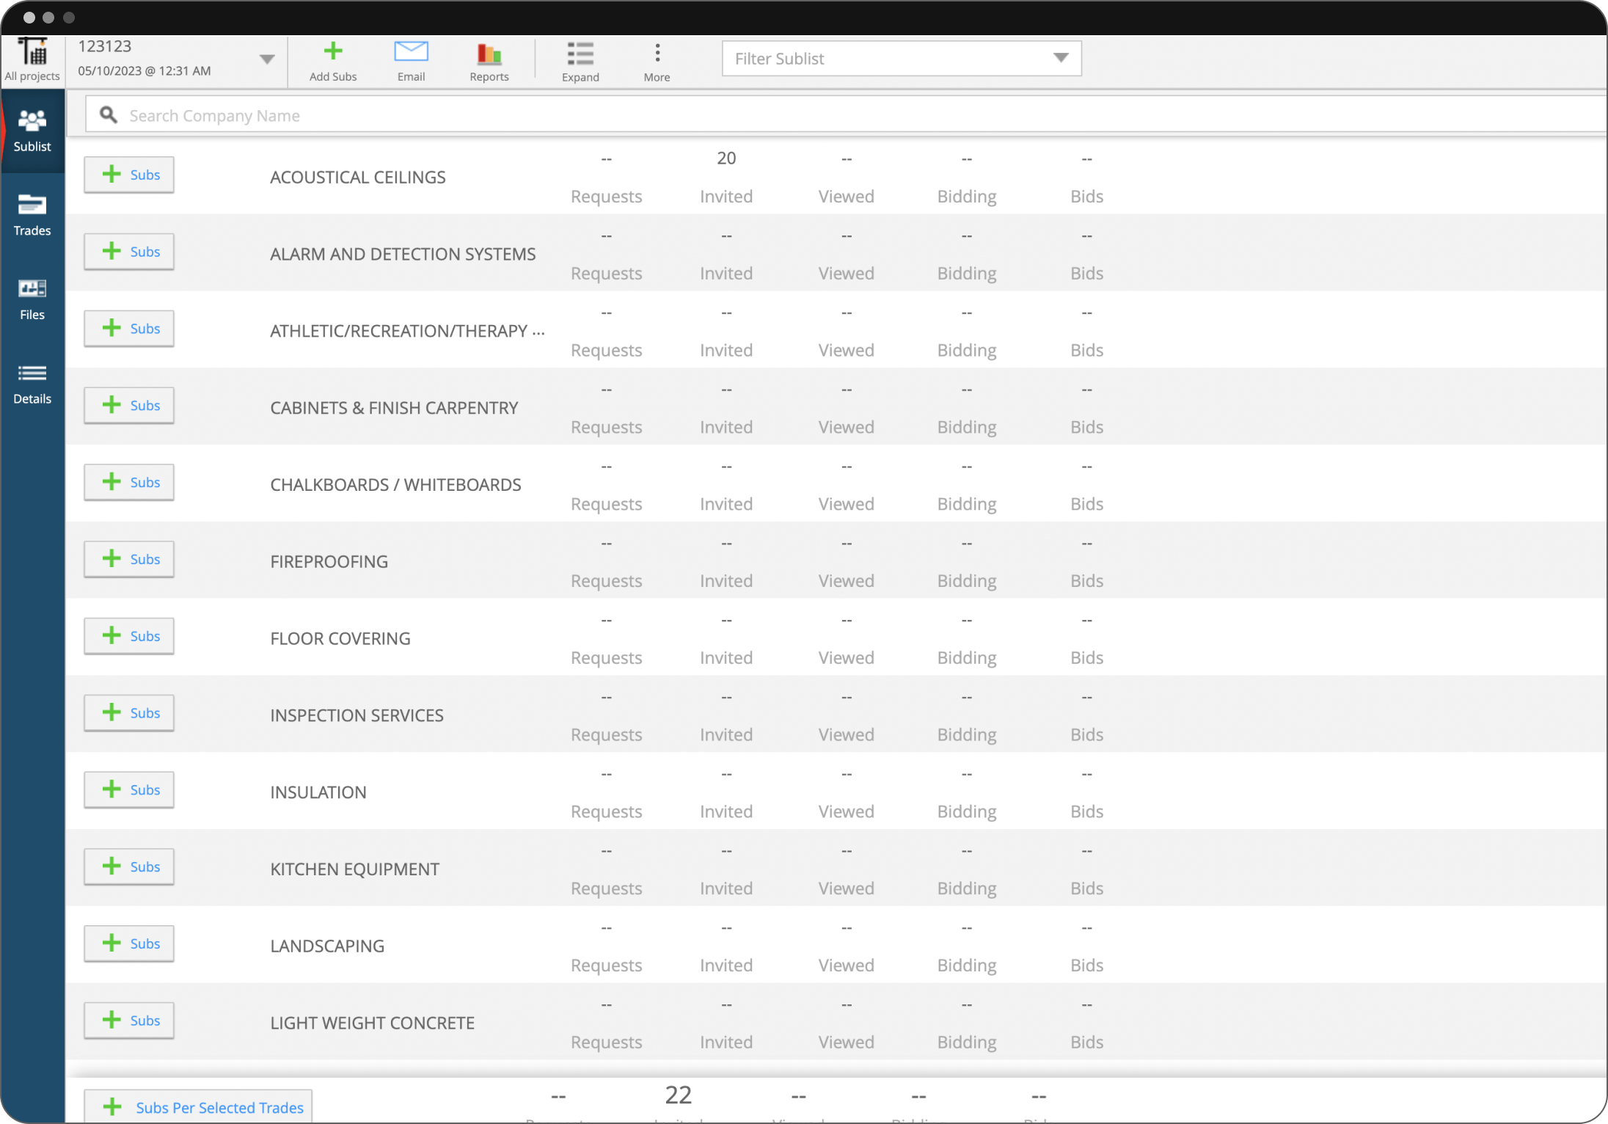Click Add Subs for FLOOR COVERING
1608x1124 pixels.
click(x=131, y=635)
